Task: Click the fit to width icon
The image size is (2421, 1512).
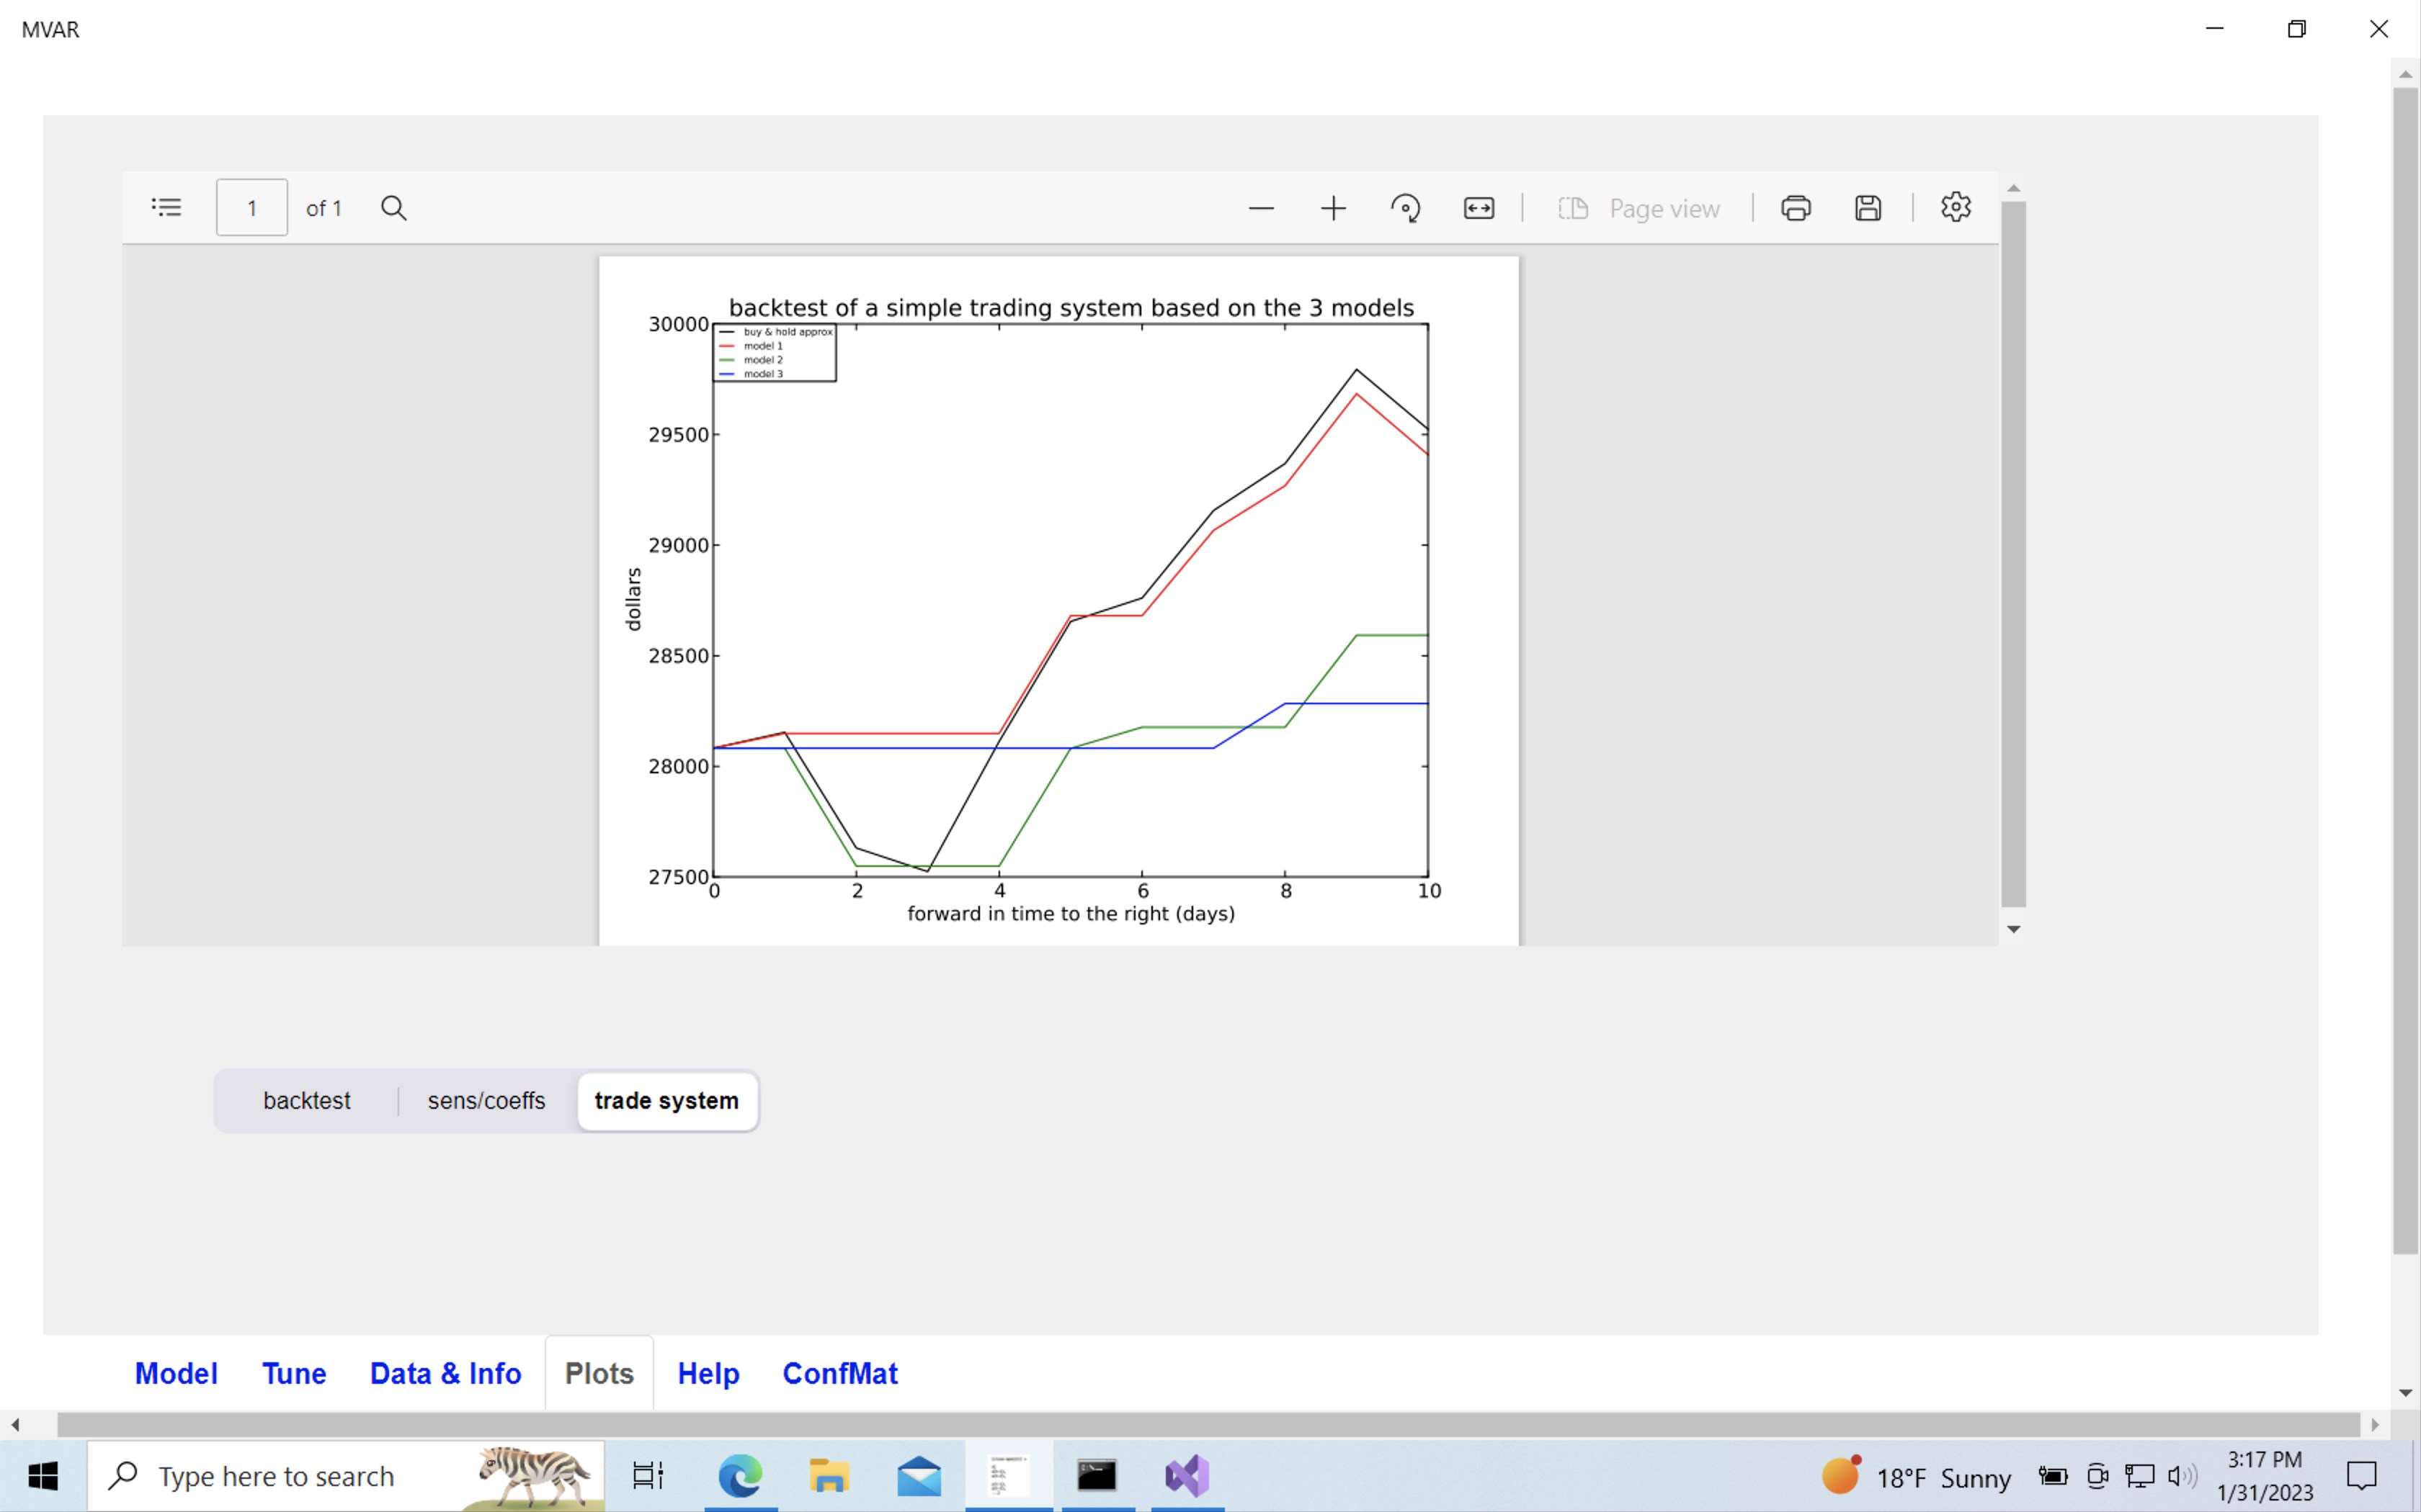Action: [x=1479, y=208]
